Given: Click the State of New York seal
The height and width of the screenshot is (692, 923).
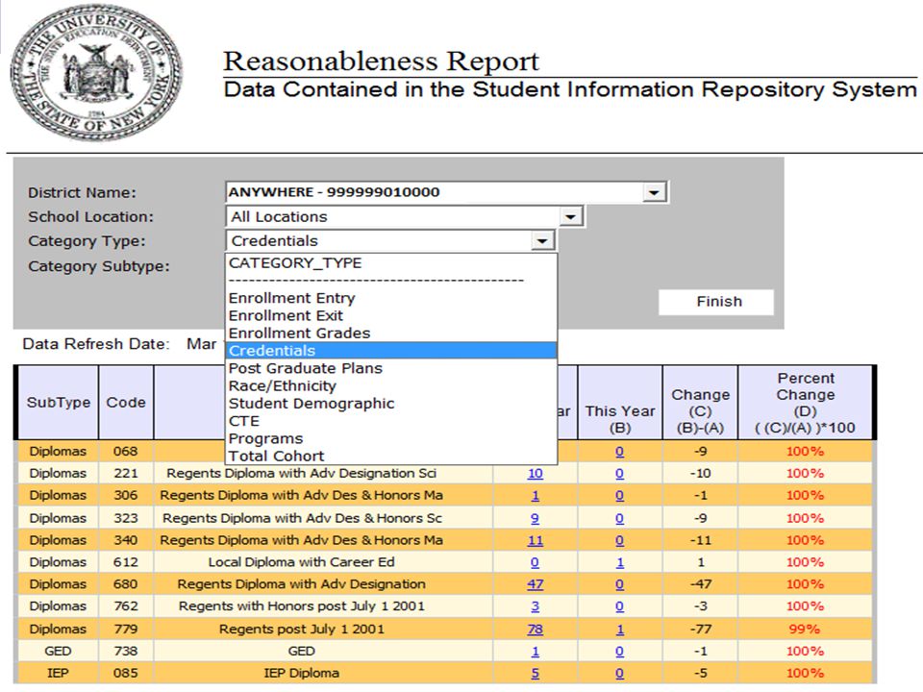Looking at the screenshot, I should 96,72.
